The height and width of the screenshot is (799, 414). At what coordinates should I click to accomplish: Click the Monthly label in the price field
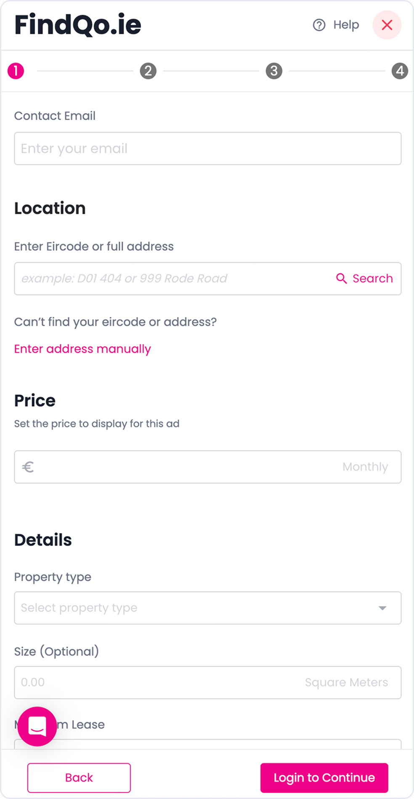(x=365, y=467)
